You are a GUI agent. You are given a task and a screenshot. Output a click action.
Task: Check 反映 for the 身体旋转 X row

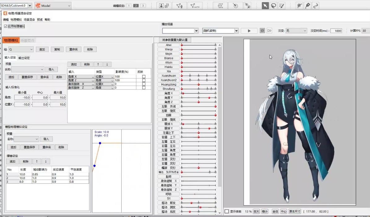(144, 84)
